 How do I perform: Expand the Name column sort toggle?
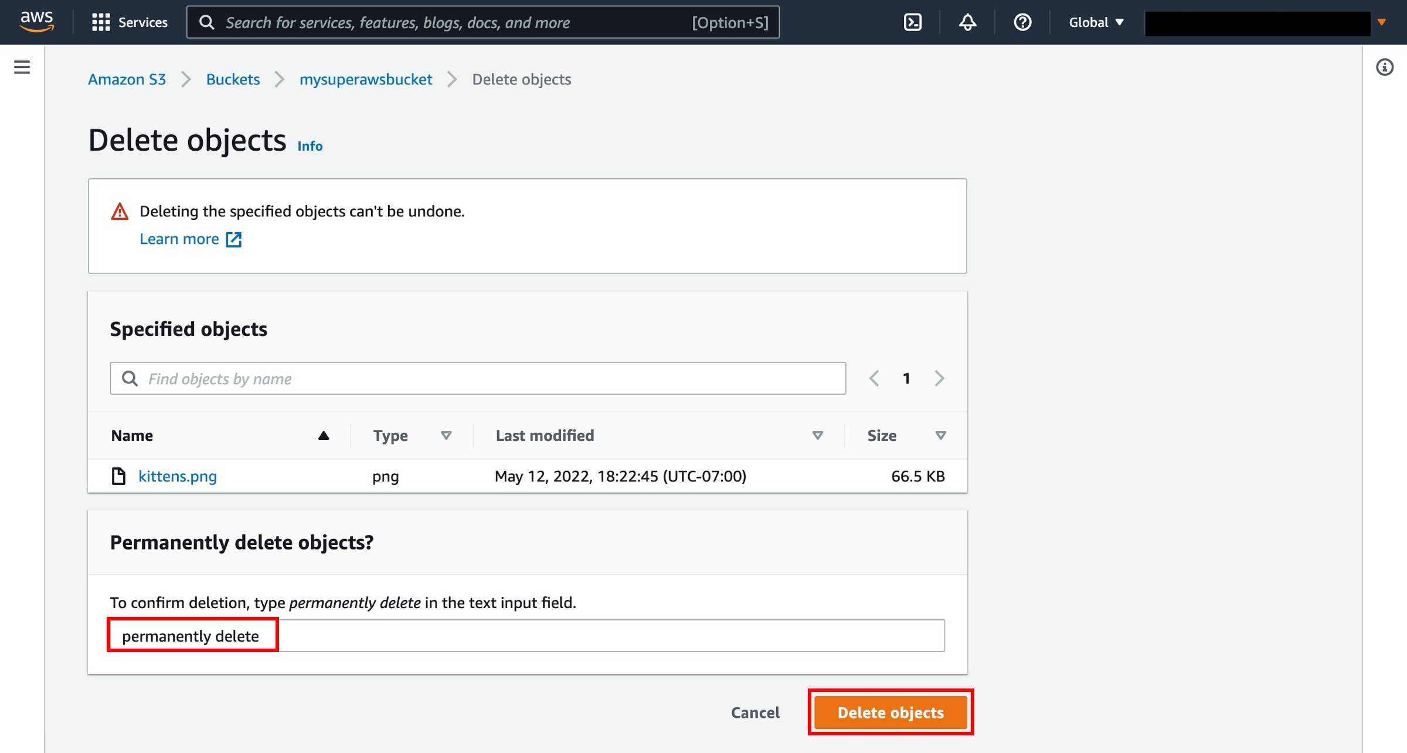click(324, 435)
